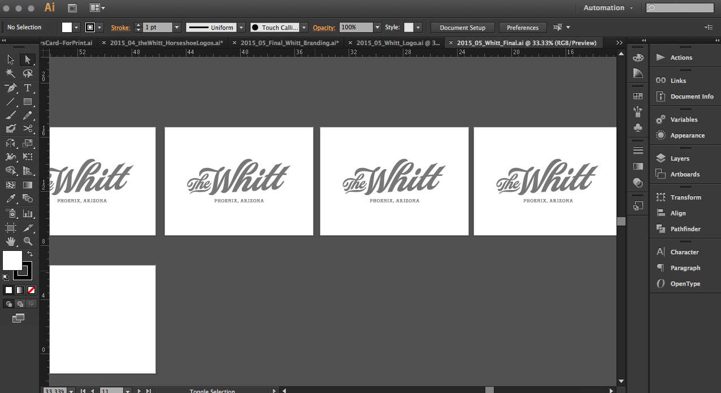Switch to 2015_05_Whitt_Logo.ai tab

pyautogui.click(x=398, y=43)
